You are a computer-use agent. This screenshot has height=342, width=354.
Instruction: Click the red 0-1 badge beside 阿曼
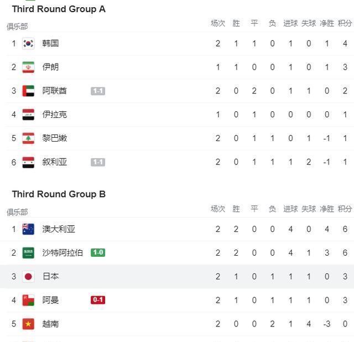point(98,300)
